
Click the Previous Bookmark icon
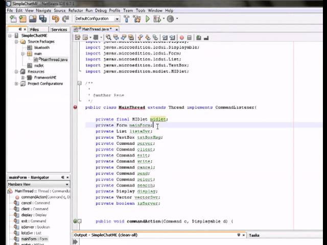tap(140, 37)
